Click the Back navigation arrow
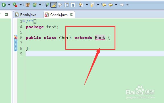This screenshot has width=164, height=103. tap(111, 5)
